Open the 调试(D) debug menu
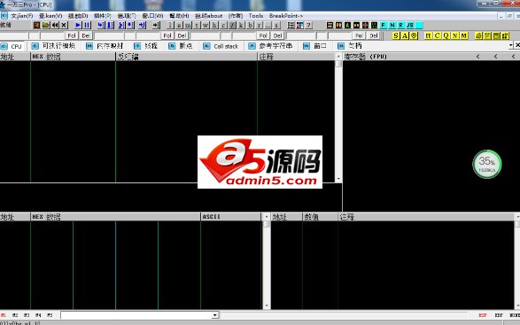This screenshot has height=325, width=520. tap(78, 16)
